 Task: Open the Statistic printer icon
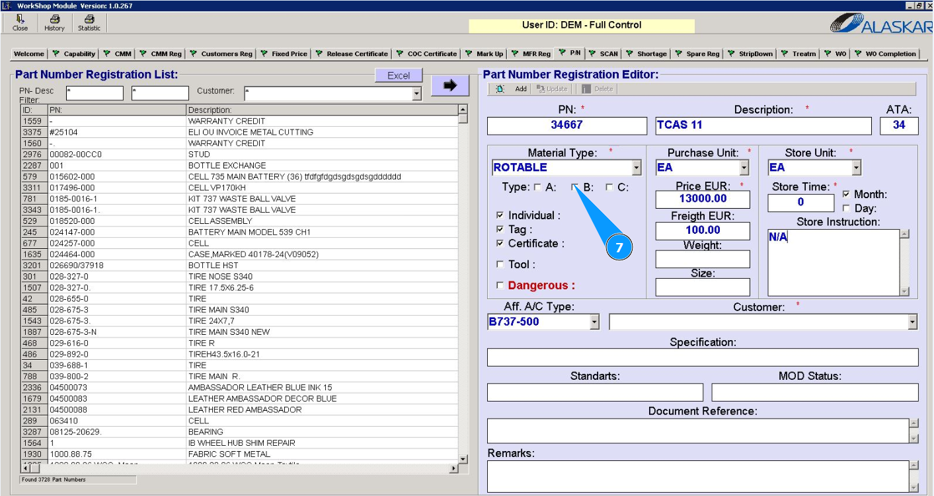tap(89, 20)
